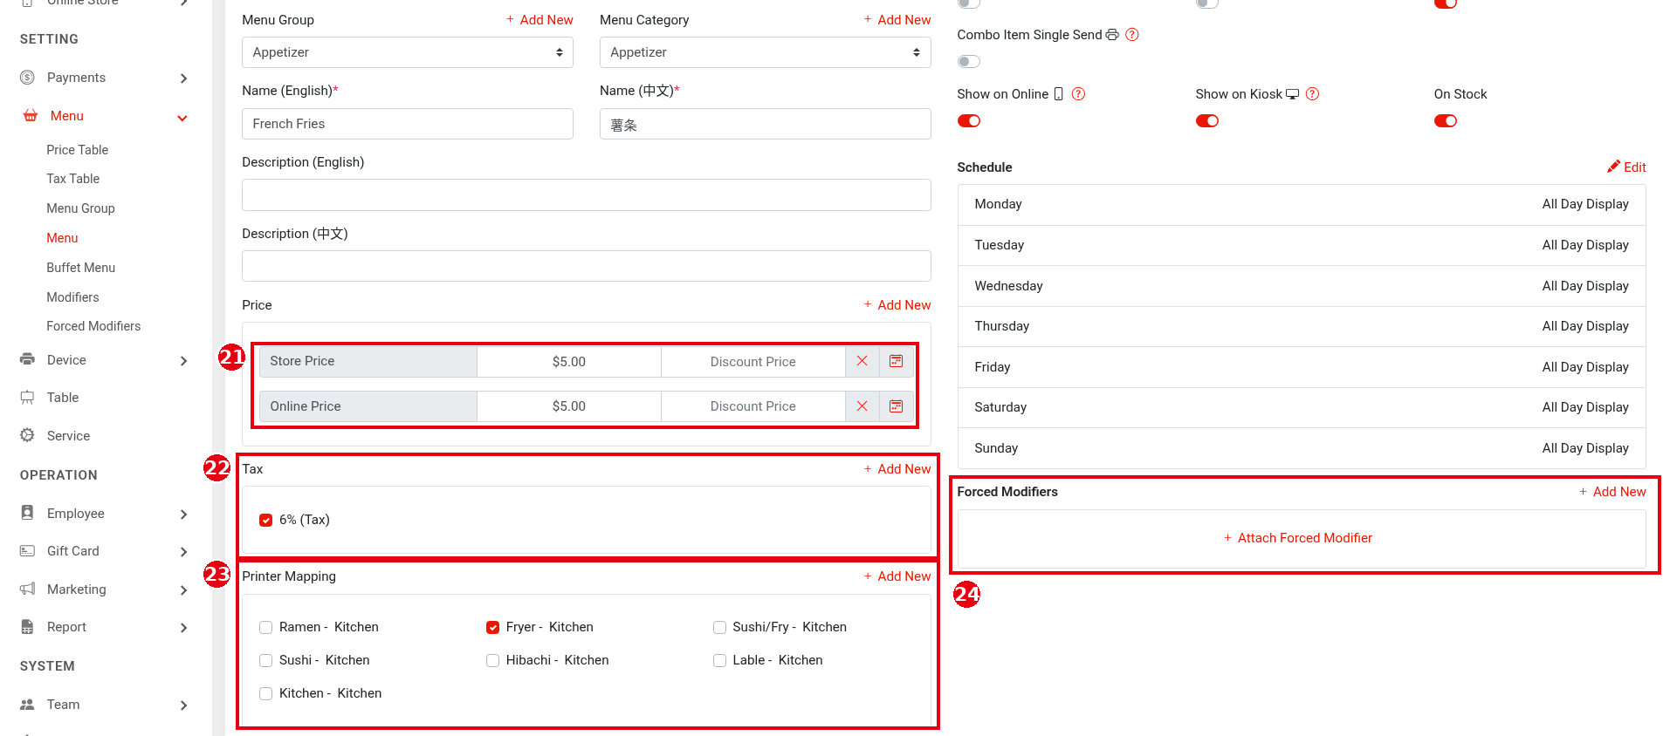Click help icon beside Combo Item Single Send
This screenshot has height=736, width=1663.
click(x=1132, y=35)
